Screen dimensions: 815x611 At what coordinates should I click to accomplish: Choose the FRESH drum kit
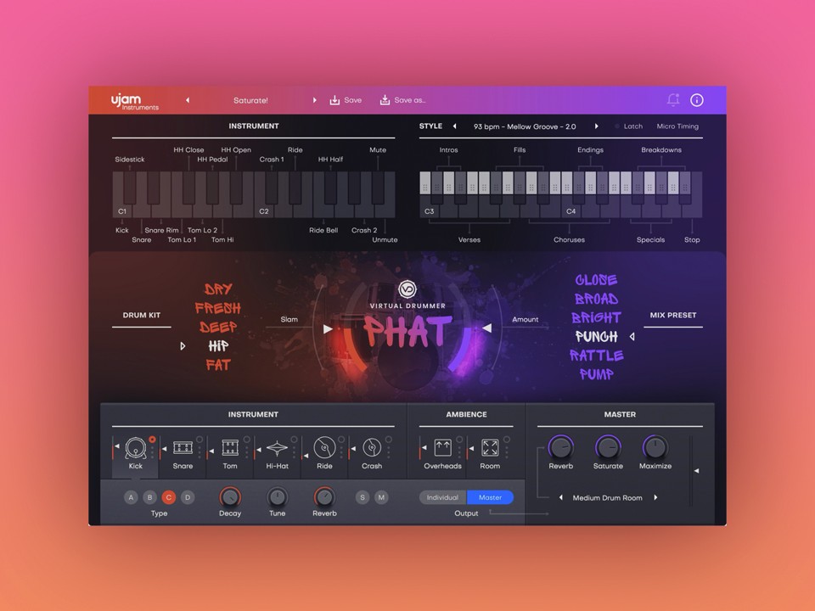(218, 308)
